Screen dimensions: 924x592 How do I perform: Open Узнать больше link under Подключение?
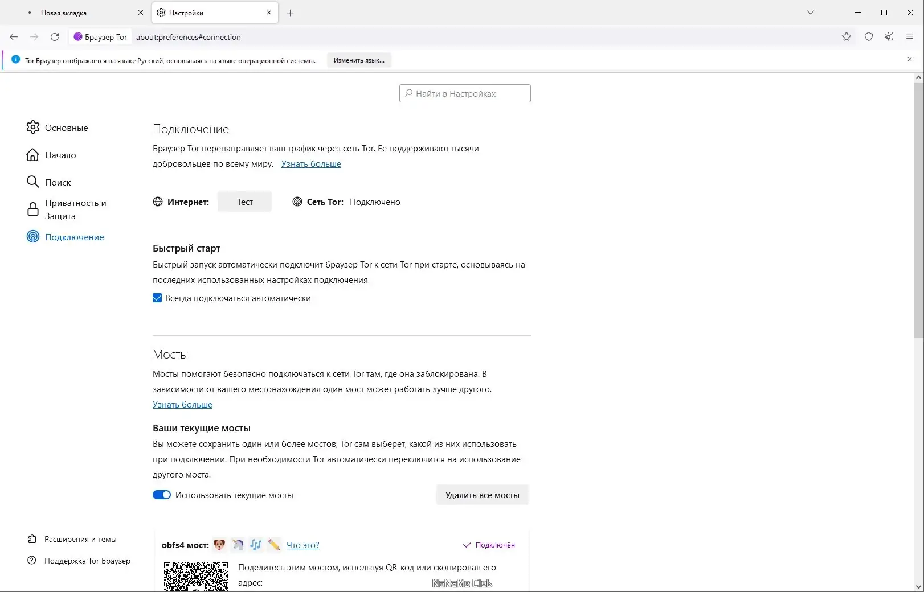point(311,164)
